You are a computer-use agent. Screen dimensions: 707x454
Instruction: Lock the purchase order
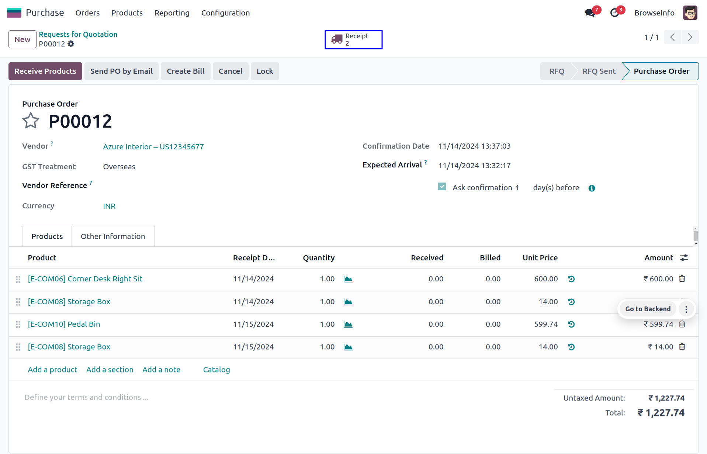pos(265,71)
